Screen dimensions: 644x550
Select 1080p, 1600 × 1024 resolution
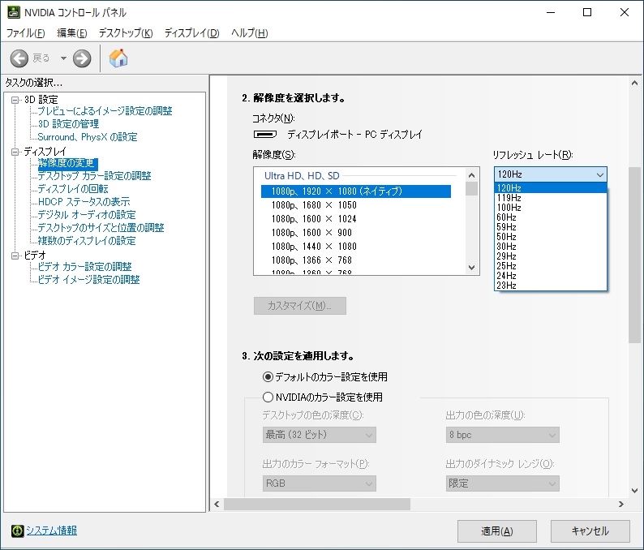[356, 219]
